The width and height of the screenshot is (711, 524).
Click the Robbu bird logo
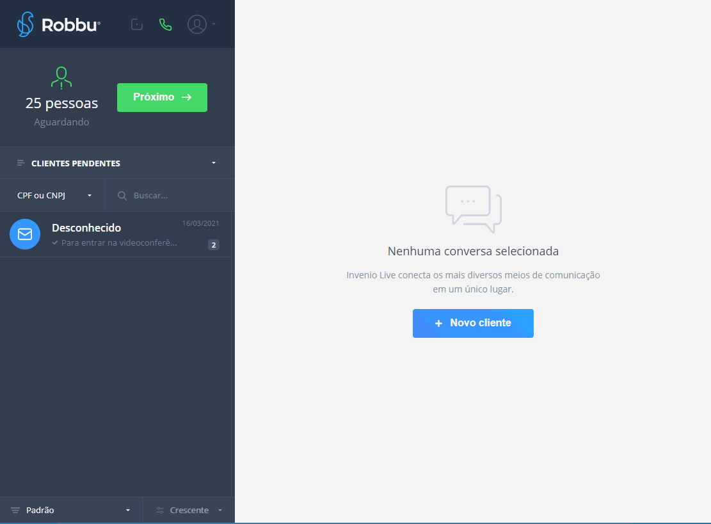[x=26, y=24]
